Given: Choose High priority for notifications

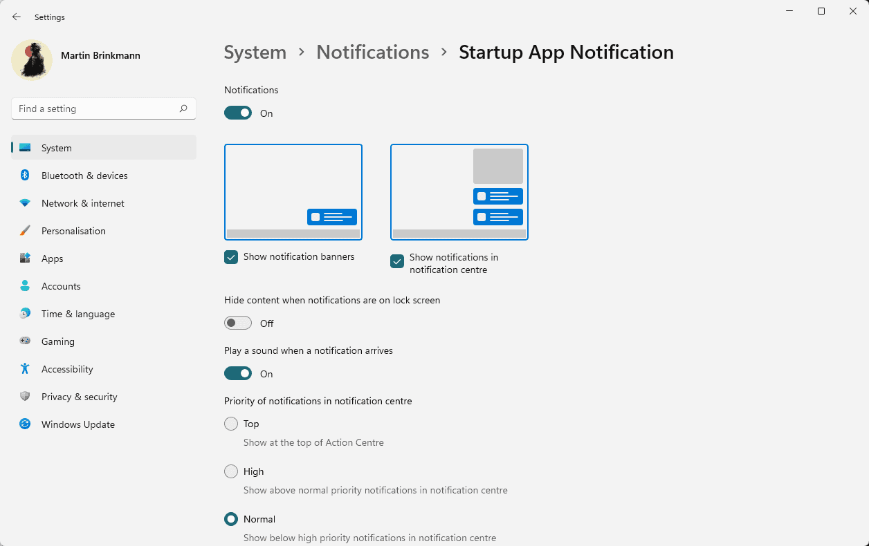Looking at the screenshot, I should (231, 471).
